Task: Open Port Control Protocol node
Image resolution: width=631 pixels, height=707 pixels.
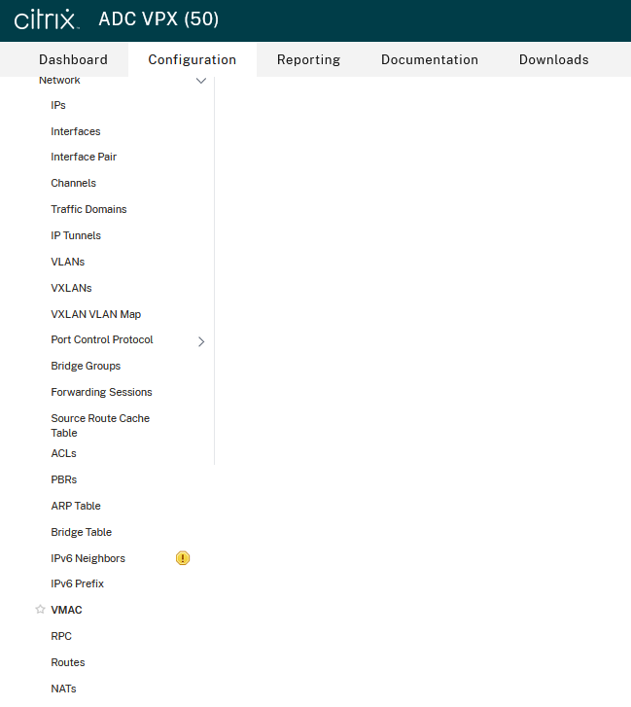Action: click(x=102, y=339)
